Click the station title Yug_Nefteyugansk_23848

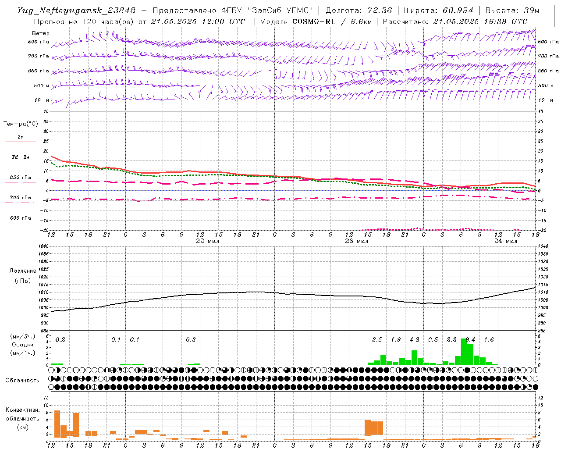pos(76,11)
